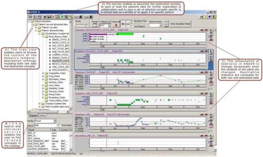Viewport: 263px width, 157px height.
Task: Click right red arrow on BMT_Al panel
Action: point(206,135)
